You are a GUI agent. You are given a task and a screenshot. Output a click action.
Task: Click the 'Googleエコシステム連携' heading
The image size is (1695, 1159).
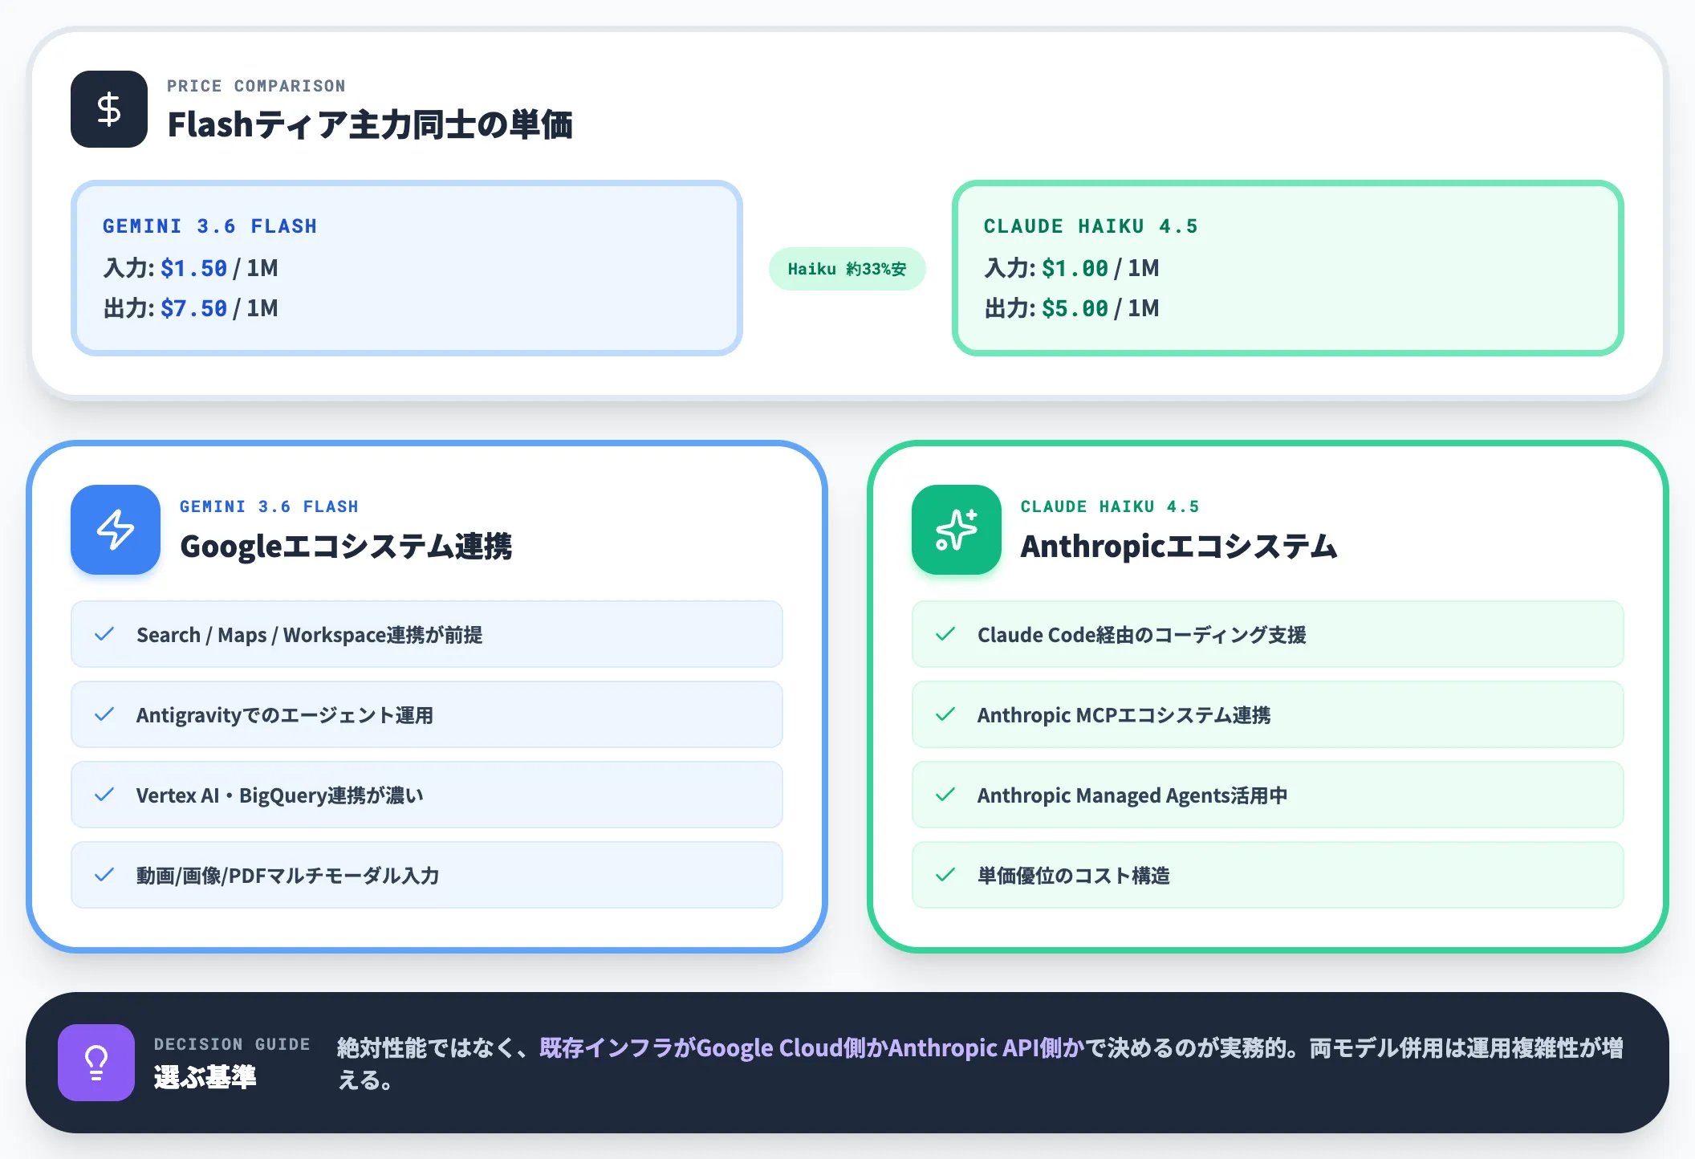coord(346,547)
